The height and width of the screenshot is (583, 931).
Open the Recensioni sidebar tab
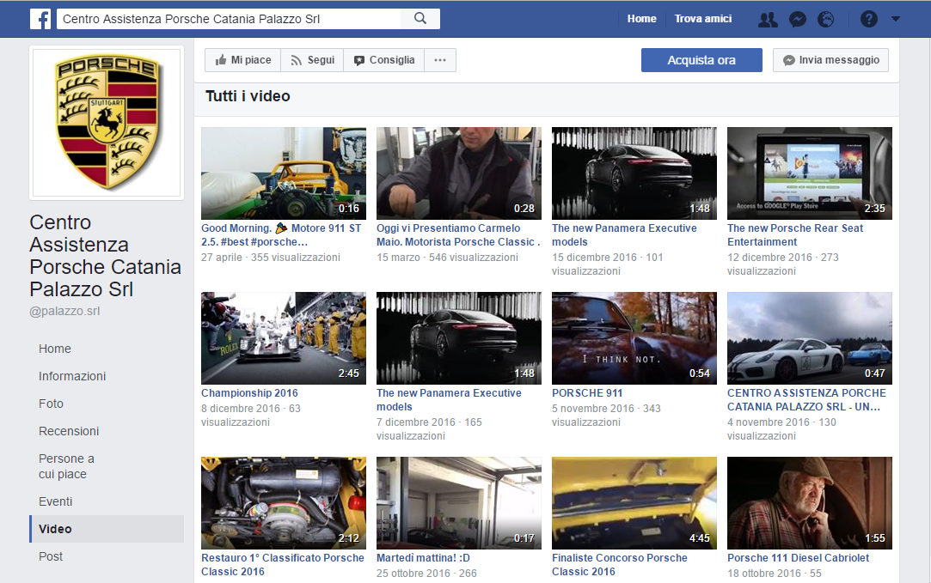pos(69,431)
